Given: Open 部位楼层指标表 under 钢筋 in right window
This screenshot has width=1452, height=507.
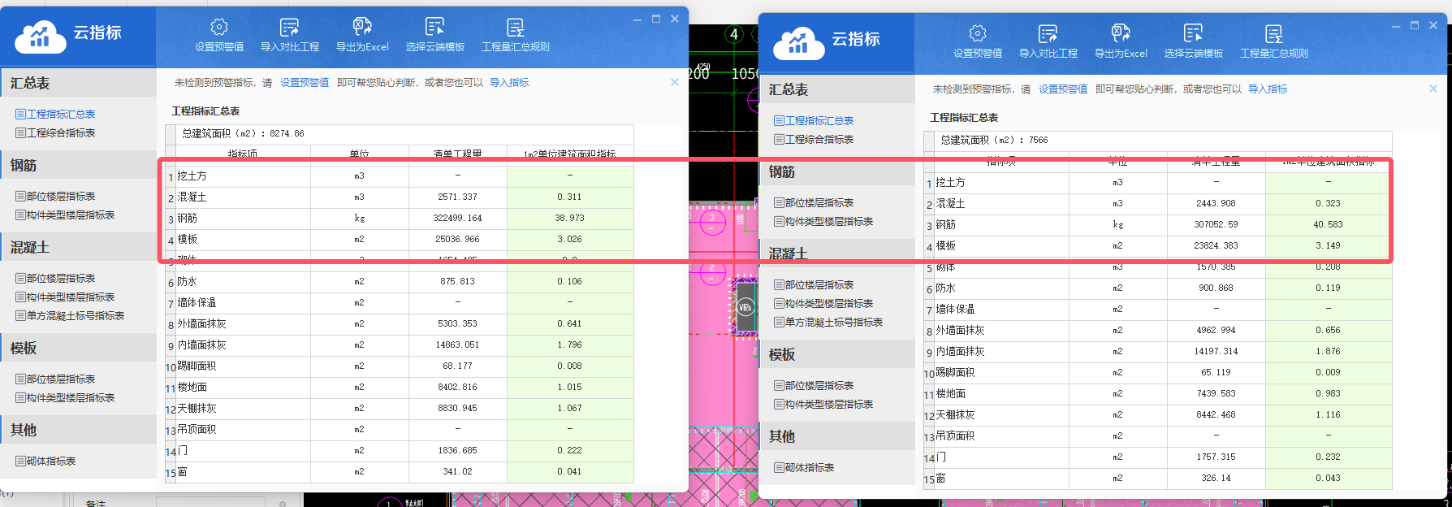Looking at the screenshot, I should [x=814, y=202].
